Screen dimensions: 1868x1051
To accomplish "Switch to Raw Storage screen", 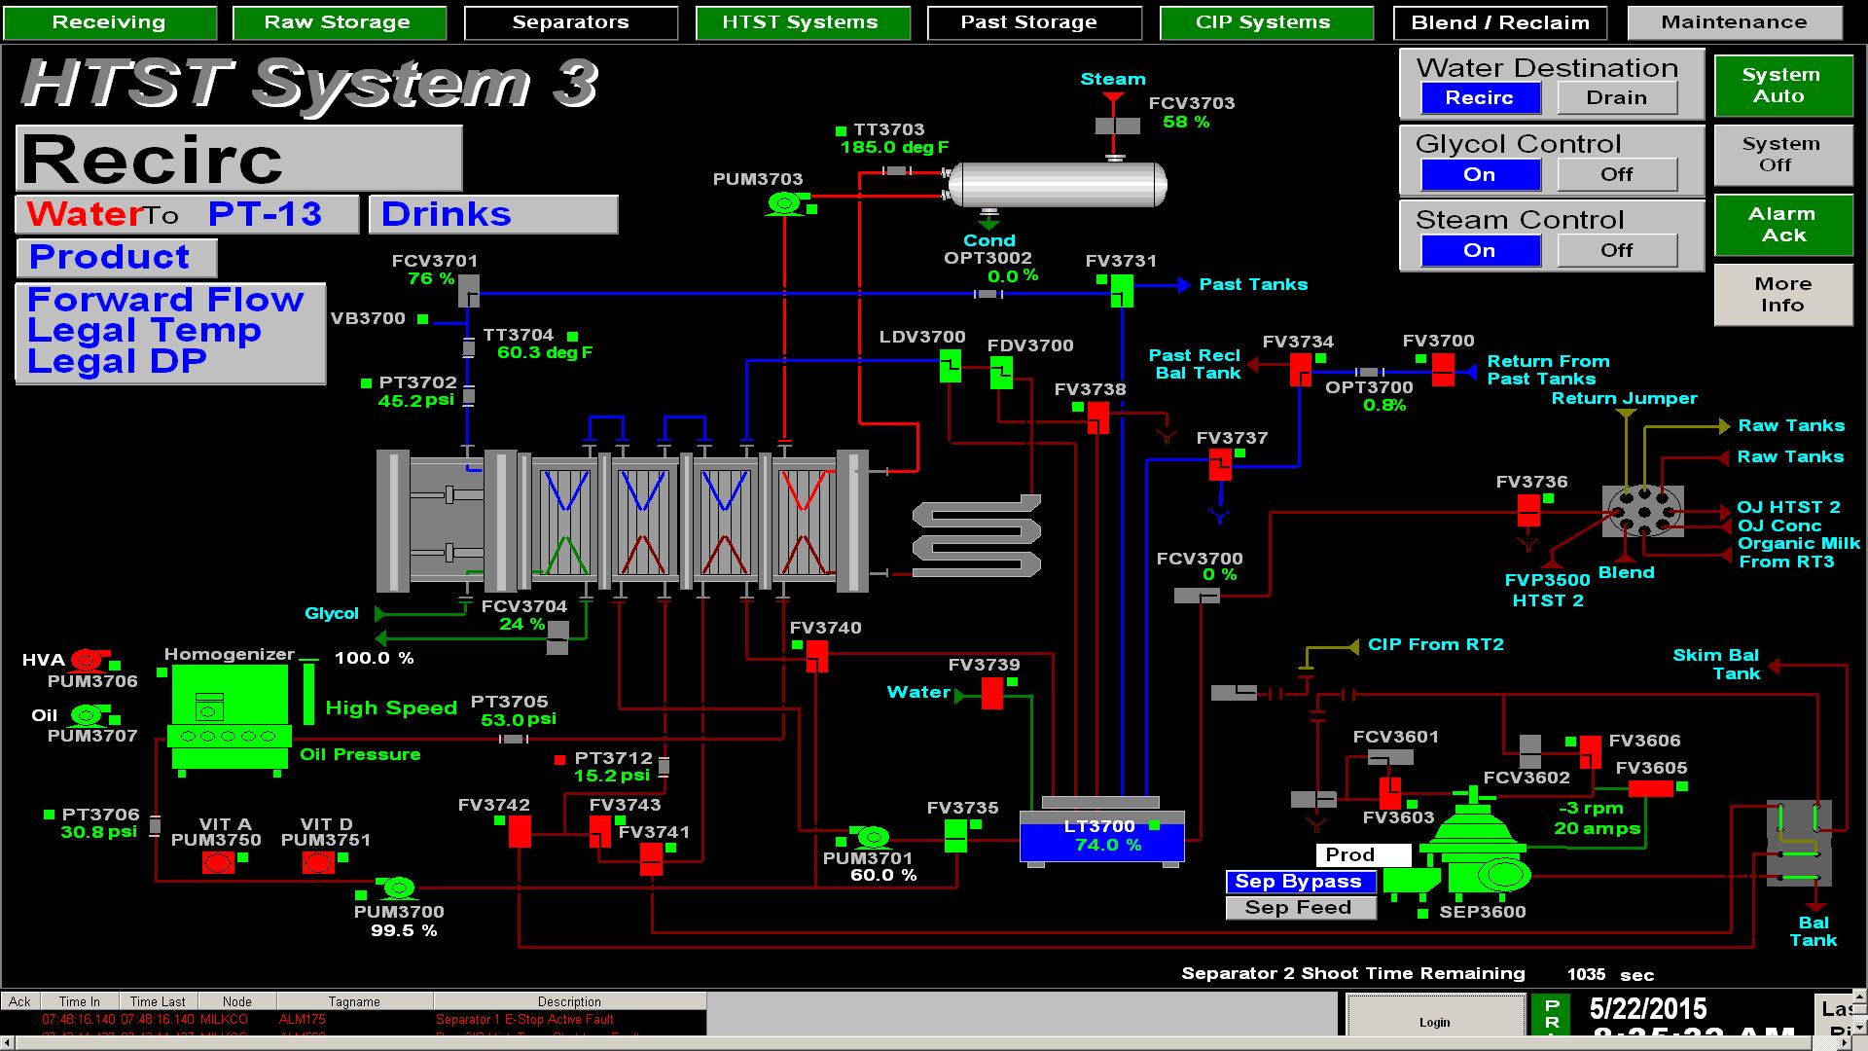I will 338,22.
